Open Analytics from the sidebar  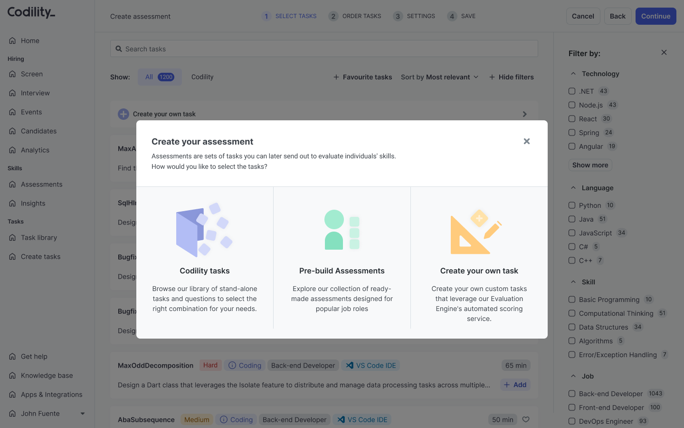(35, 150)
